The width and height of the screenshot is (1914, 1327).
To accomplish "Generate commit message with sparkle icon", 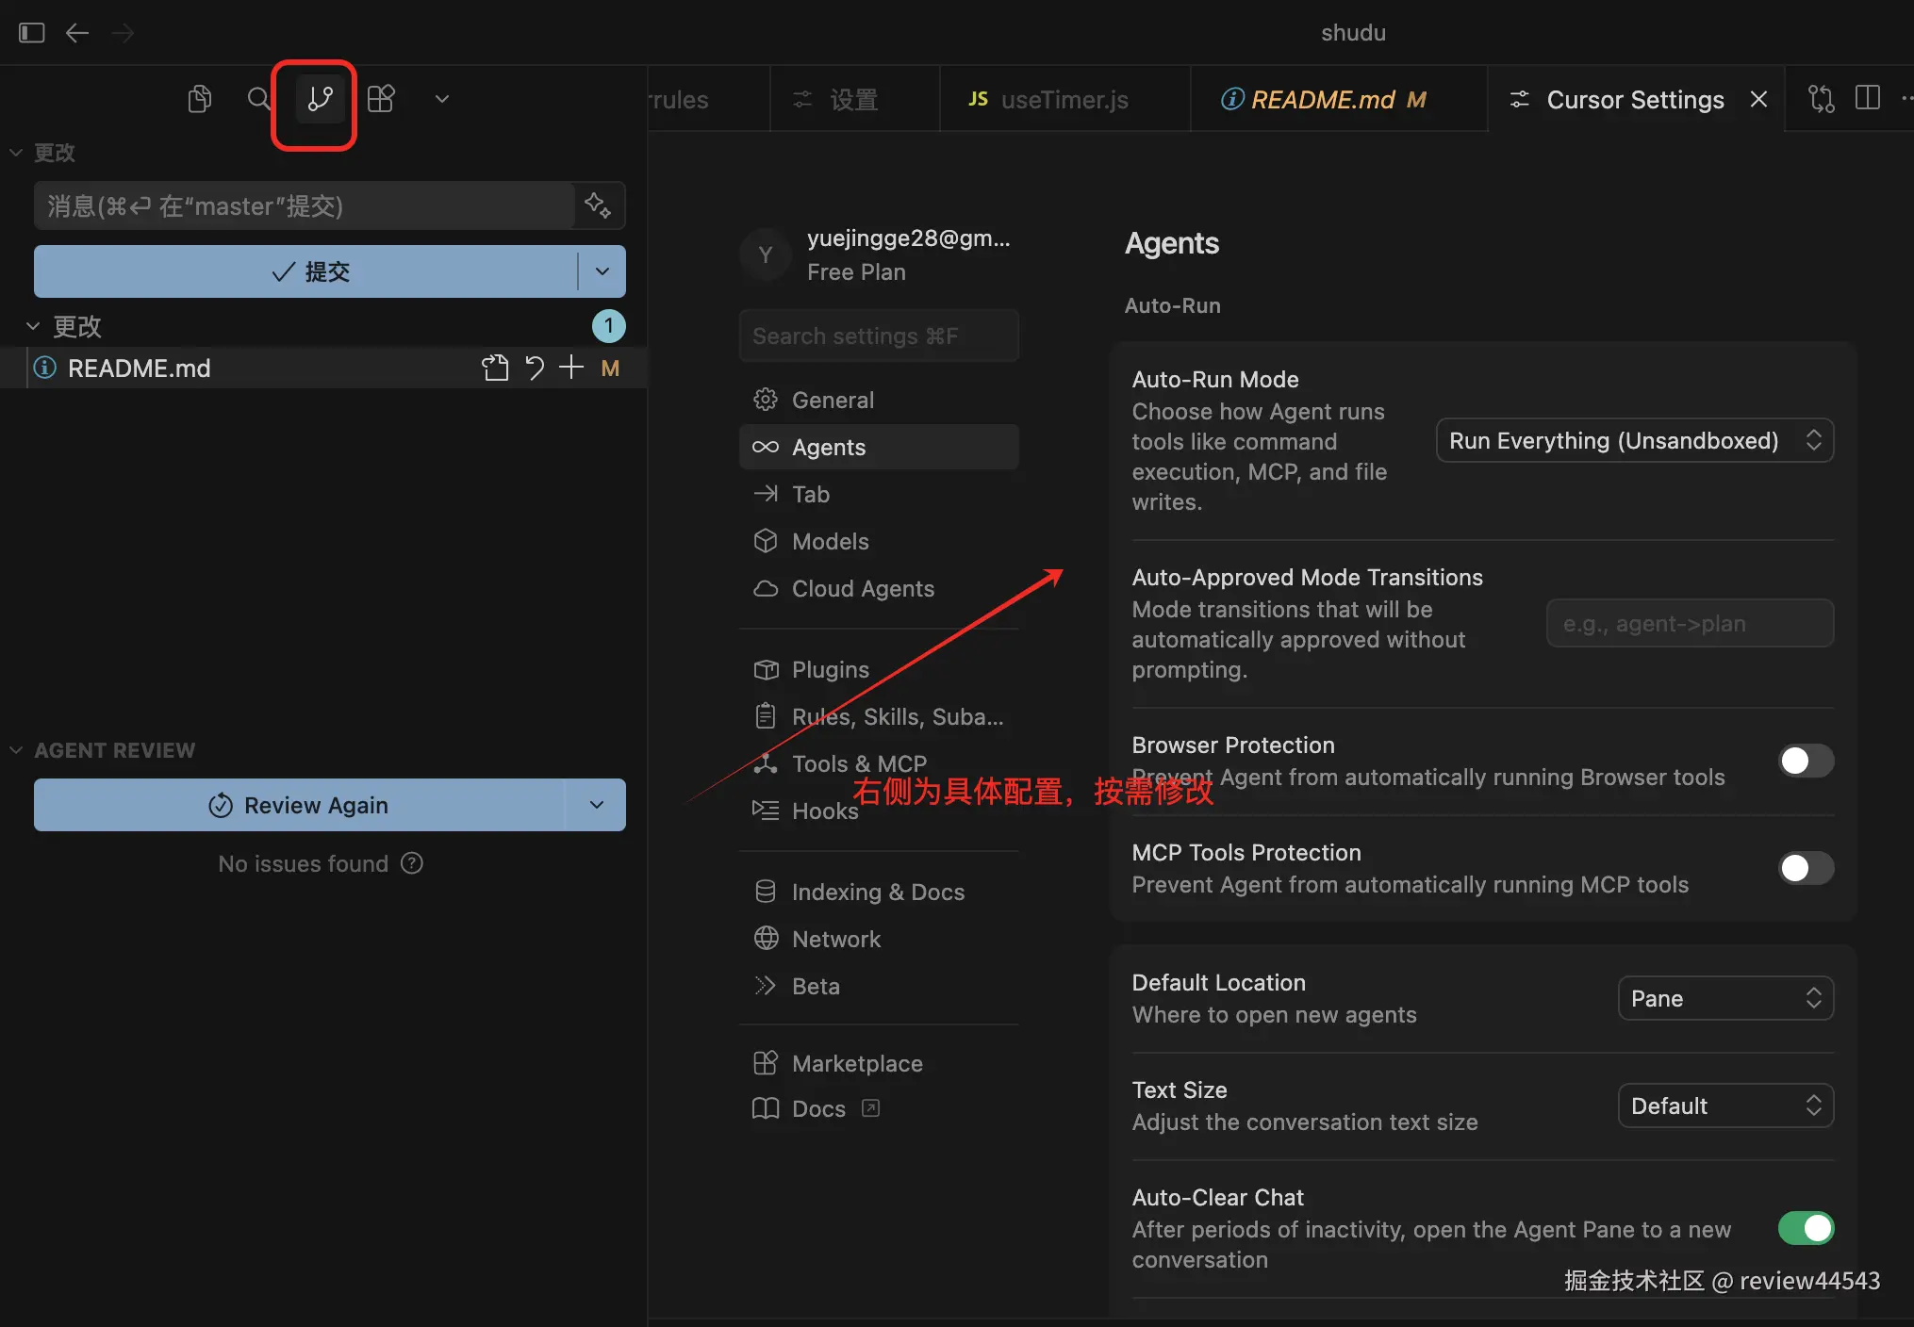I will click(598, 205).
